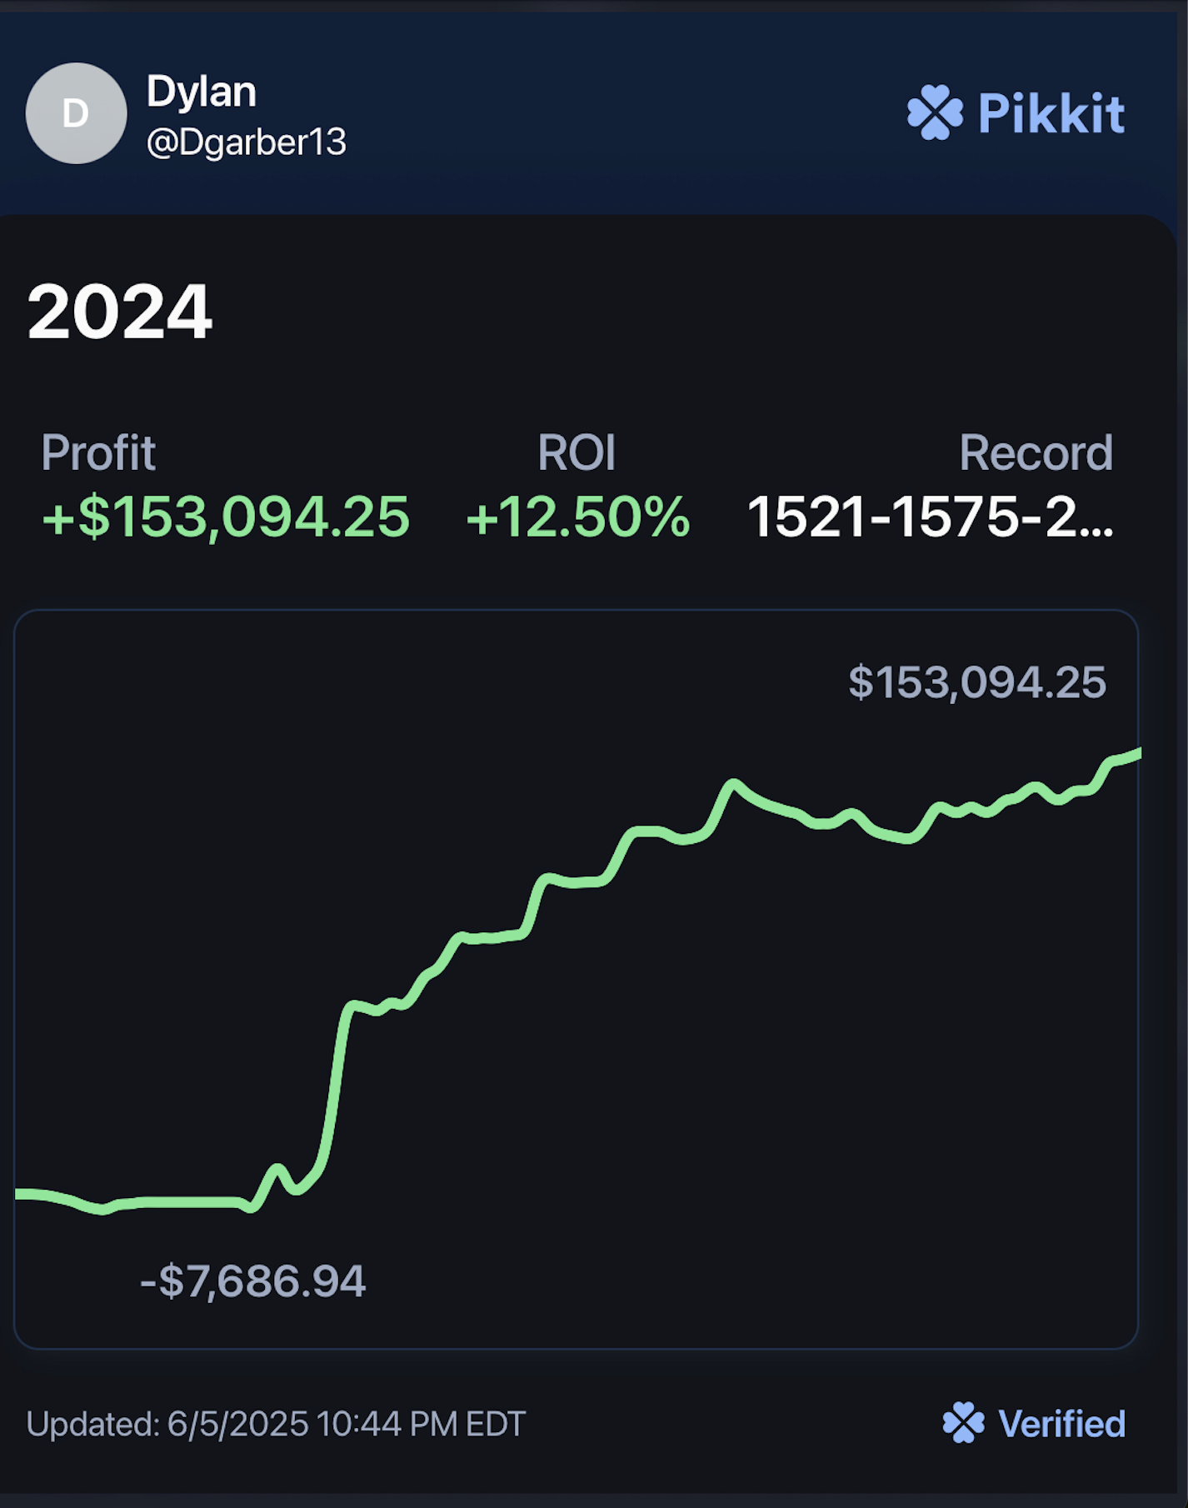Select the Dylan display name
Image resolution: width=1188 pixels, height=1508 pixels.
[x=201, y=92]
